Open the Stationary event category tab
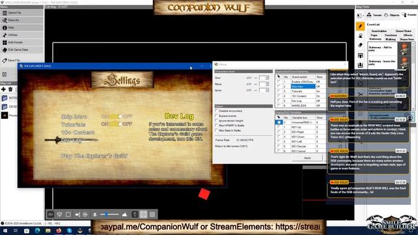The image size is (418, 235). 375,39
